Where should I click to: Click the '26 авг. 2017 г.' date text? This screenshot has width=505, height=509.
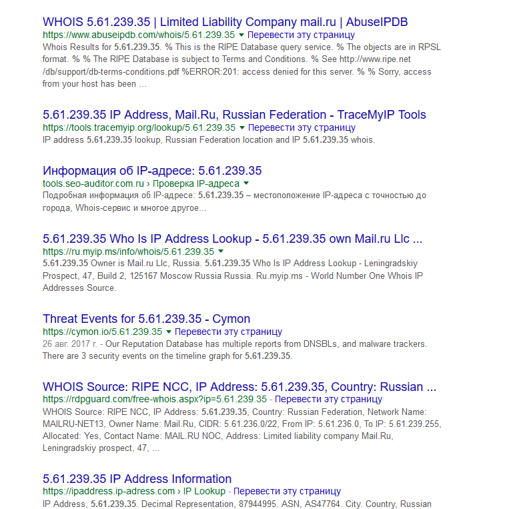70,344
